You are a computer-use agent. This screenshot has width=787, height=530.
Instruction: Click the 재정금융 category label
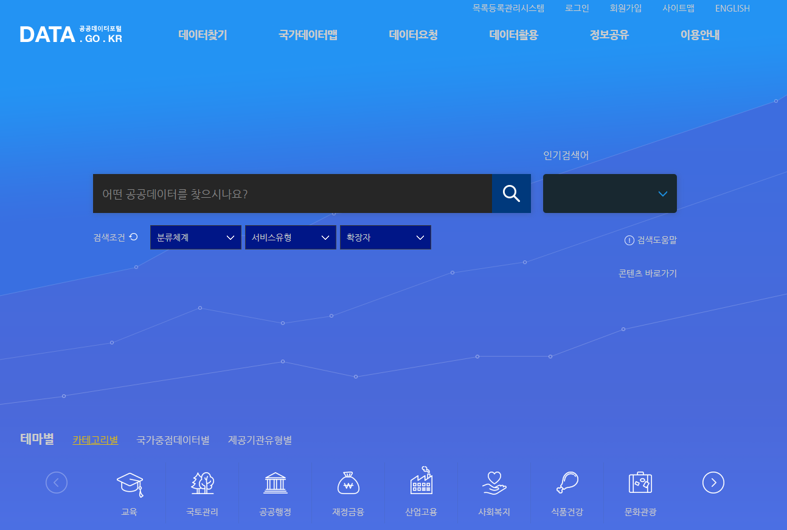coord(348,512)
